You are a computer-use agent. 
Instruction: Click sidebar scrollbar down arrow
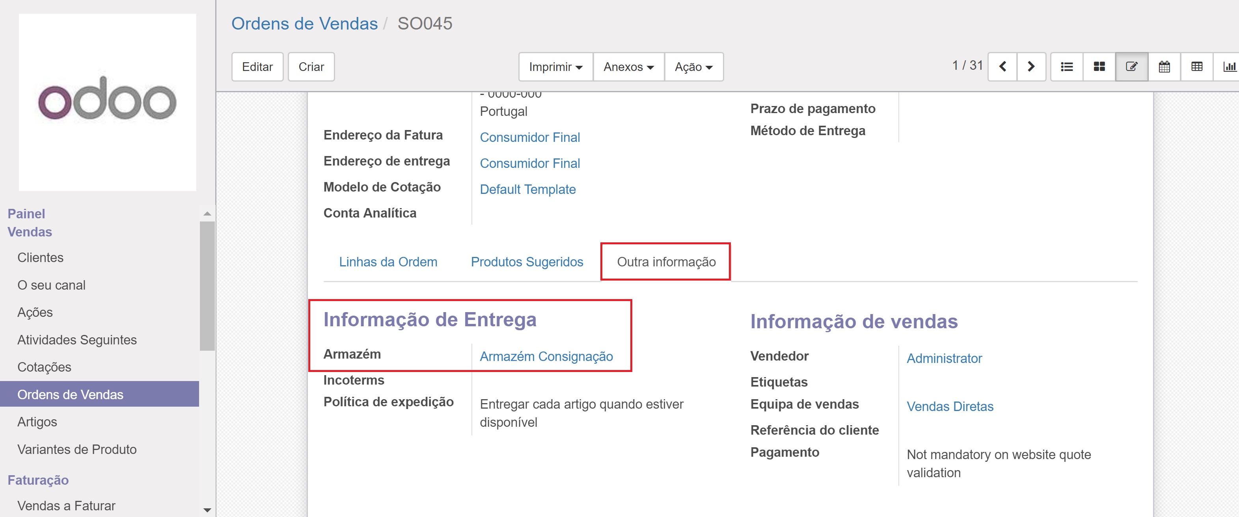point(207,510)
